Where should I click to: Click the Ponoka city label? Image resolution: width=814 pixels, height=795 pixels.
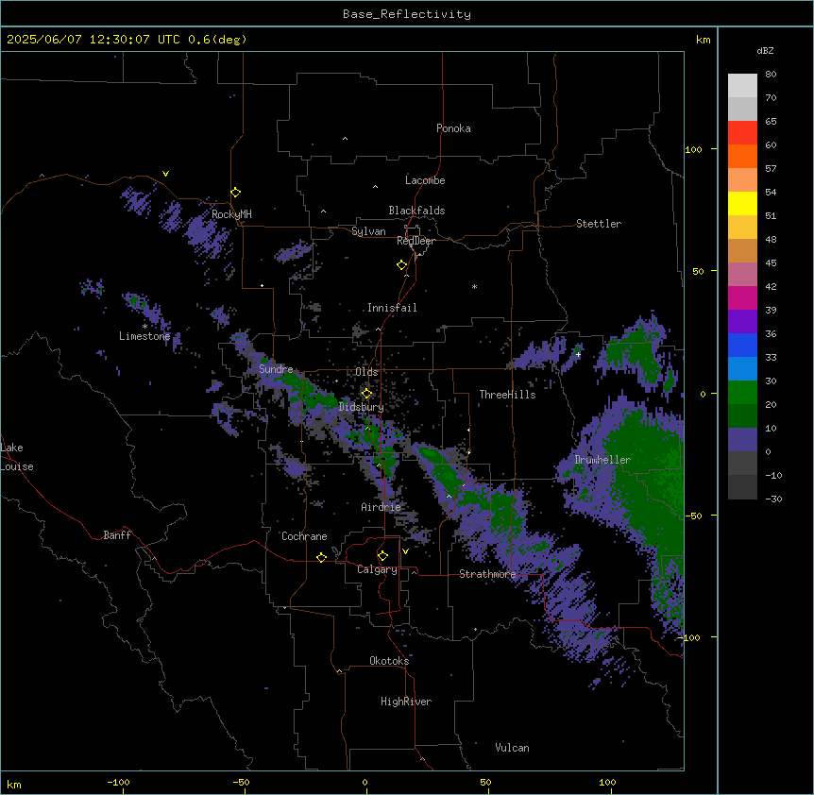pos(453,128)
